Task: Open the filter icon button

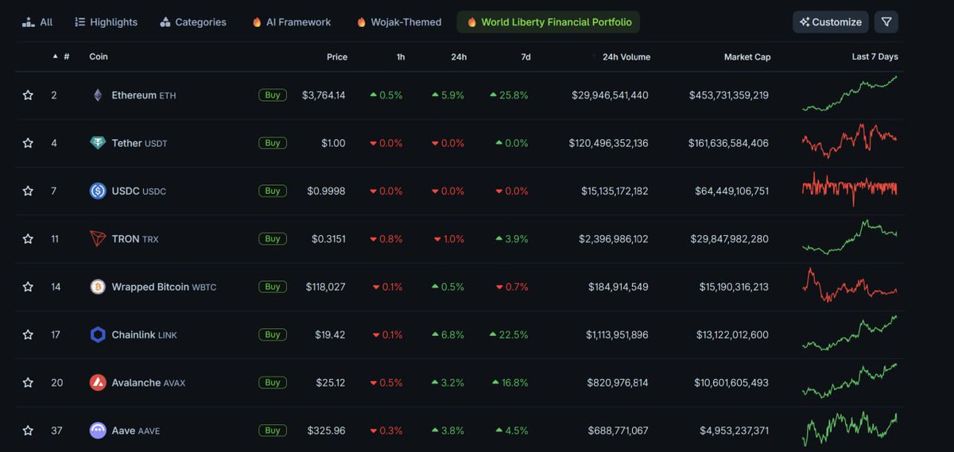Action: click(886, 22)
